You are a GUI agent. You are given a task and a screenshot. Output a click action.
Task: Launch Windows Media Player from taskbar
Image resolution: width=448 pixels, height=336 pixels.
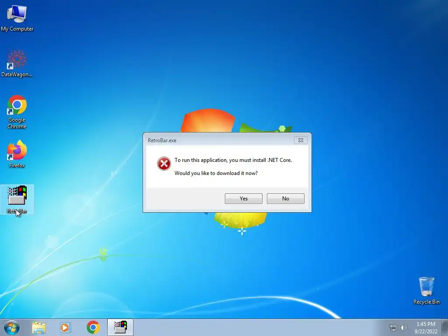point(66,327)
